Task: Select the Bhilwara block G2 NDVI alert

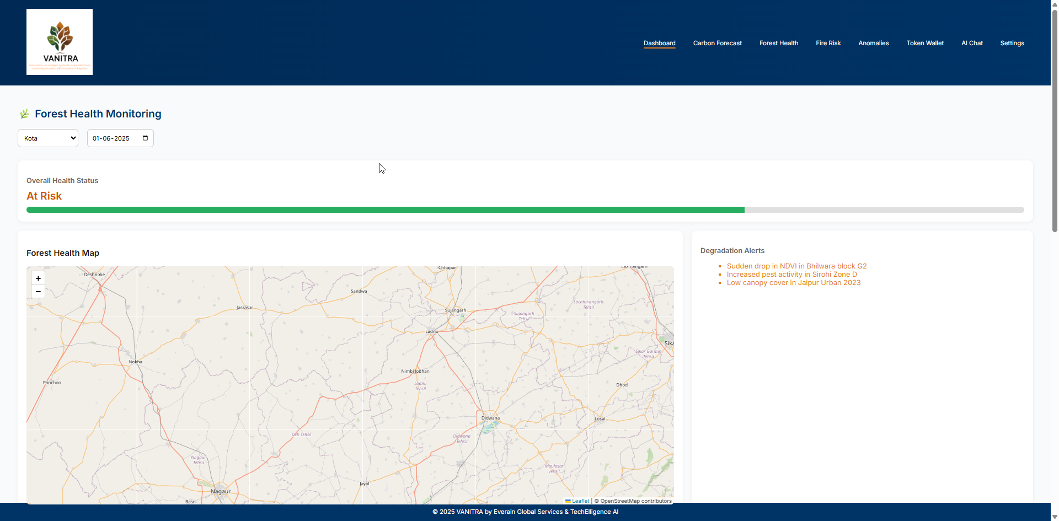Action: click(796, 266)
